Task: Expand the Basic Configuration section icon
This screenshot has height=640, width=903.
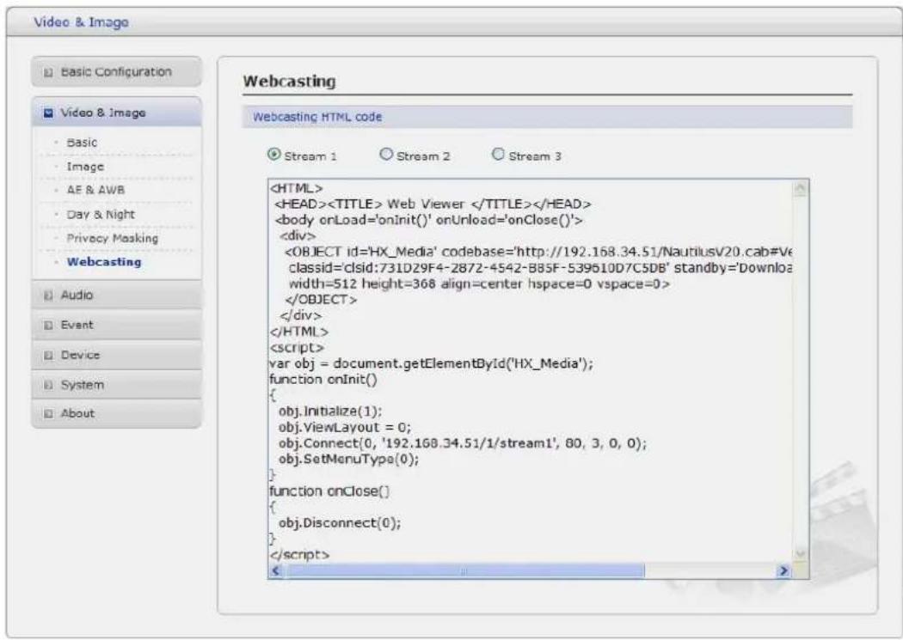Action: 49,72
